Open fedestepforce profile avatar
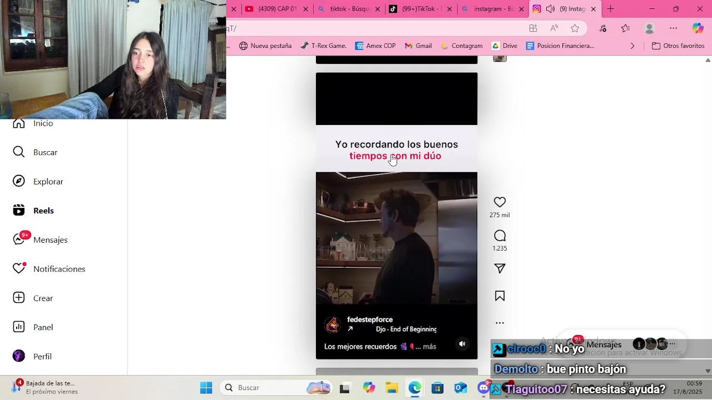This screenshot has width=712, height=400. point(333,324)
